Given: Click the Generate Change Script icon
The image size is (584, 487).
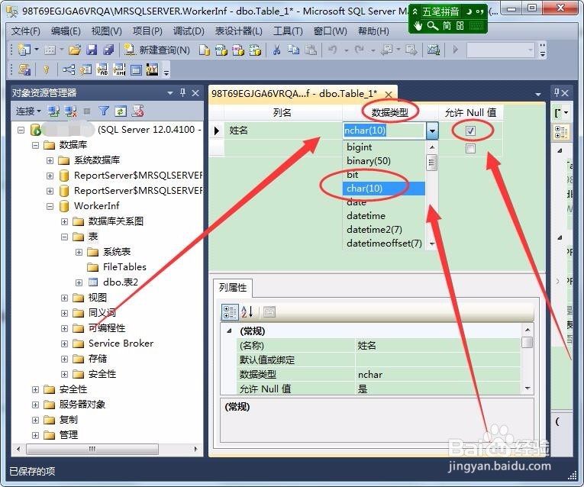Looking at the screenshot, I should (x=24, y=69).
